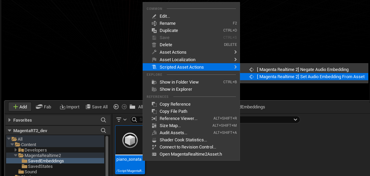Choose Copy Reference menu entry
This screenshot has width=370, height=176.
[x=191, y=104]
